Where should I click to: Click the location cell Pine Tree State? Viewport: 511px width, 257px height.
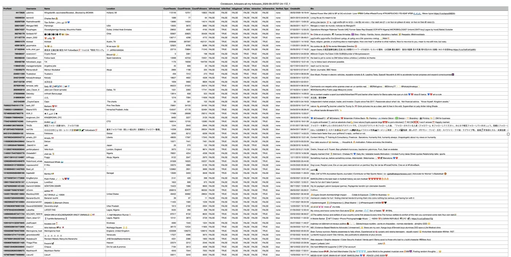pyautogui.click(x=113, y=106)
